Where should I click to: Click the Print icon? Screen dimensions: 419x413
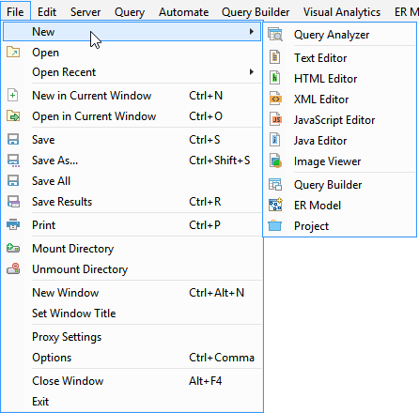(13, 224)
